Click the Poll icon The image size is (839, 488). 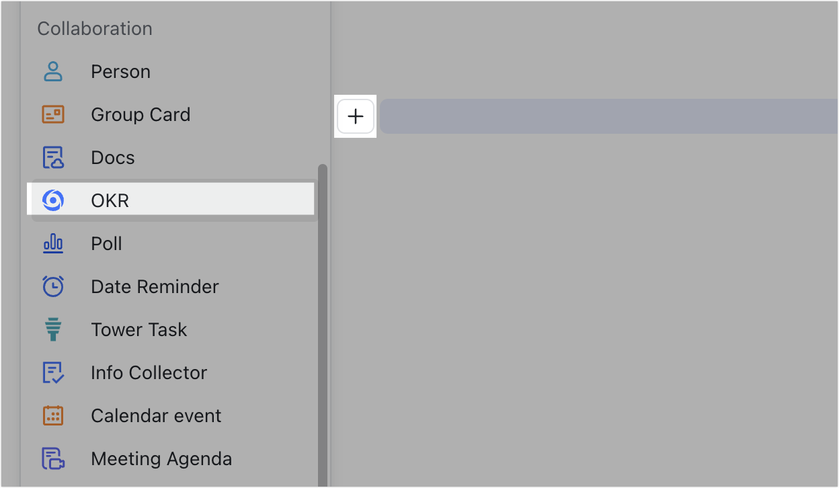point(52,243)
